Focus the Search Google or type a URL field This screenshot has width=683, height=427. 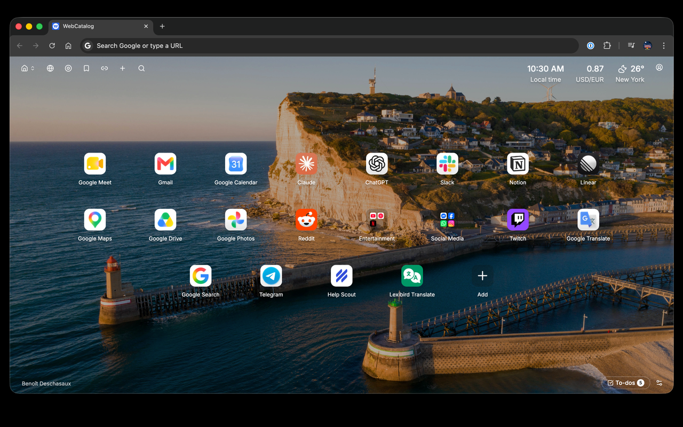tap(329, 46)
